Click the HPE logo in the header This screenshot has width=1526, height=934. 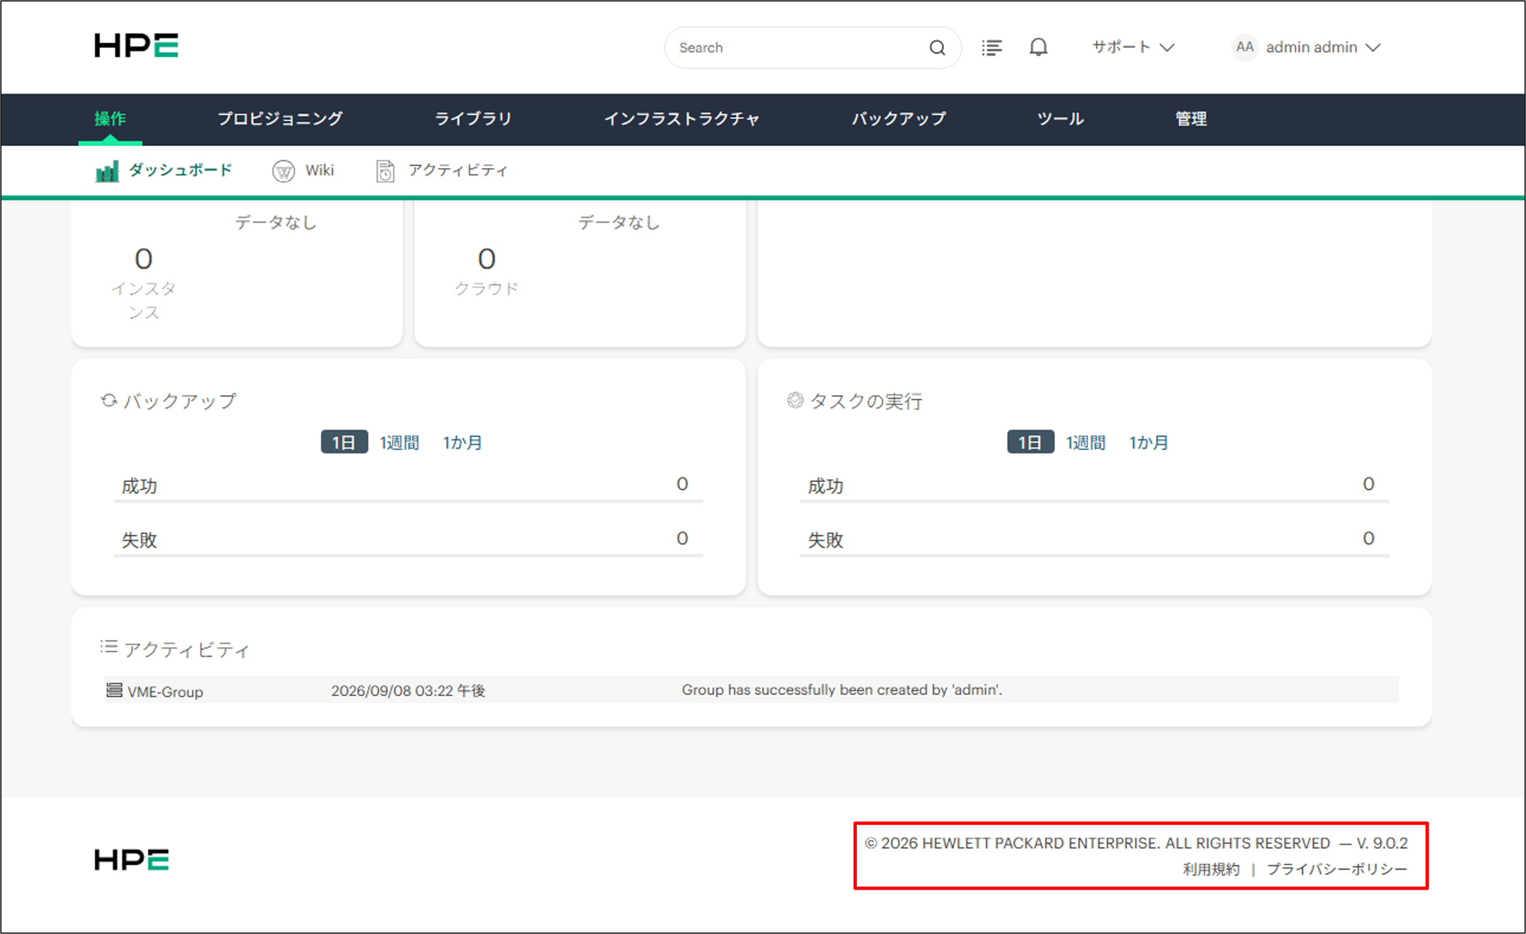point(136,46)
